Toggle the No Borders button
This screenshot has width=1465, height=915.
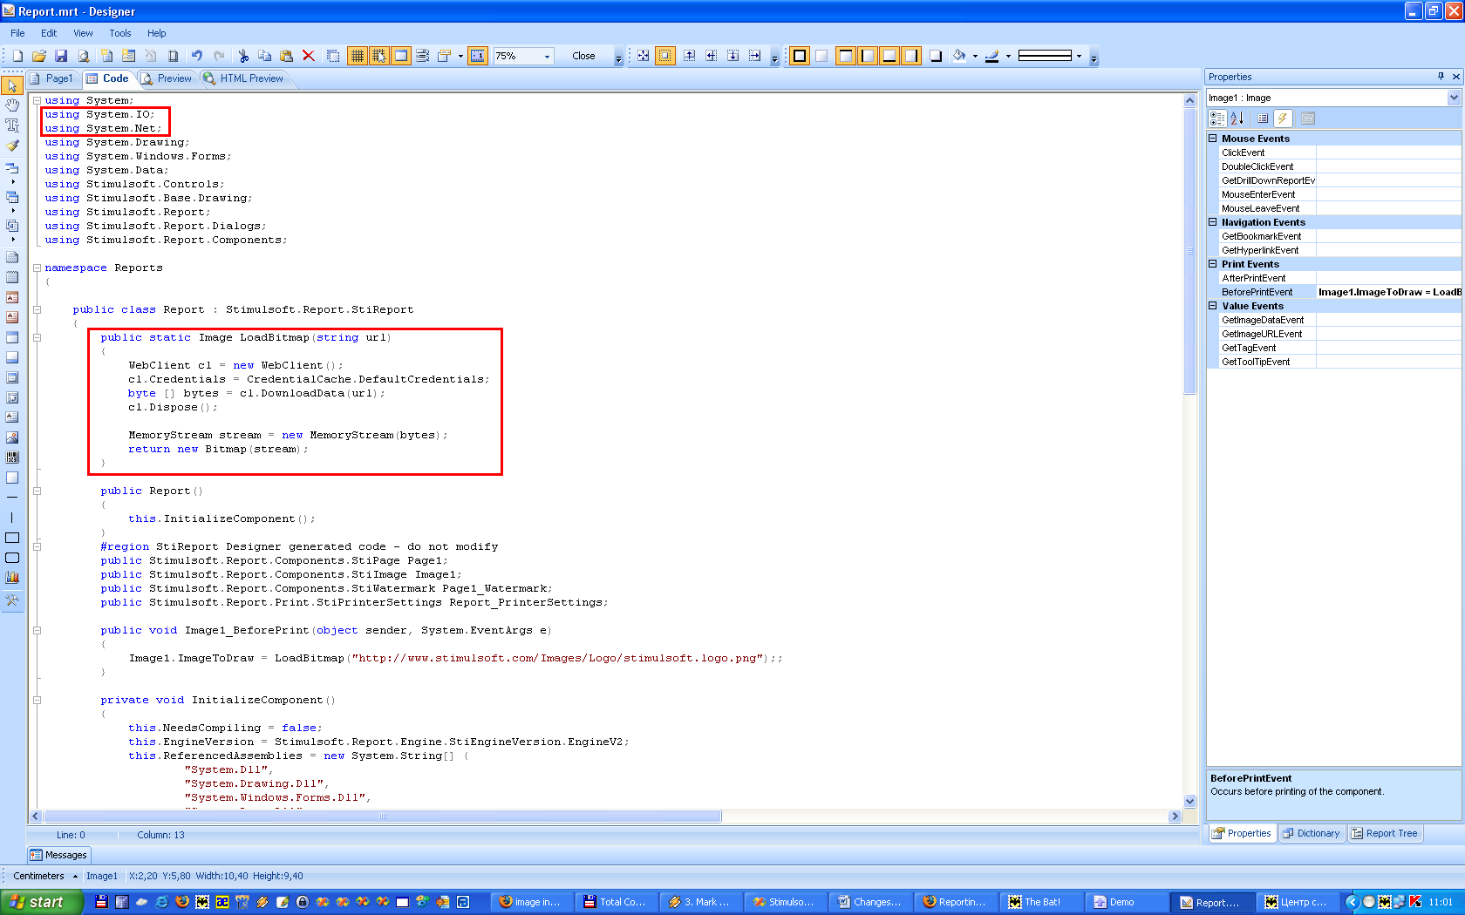821,56
